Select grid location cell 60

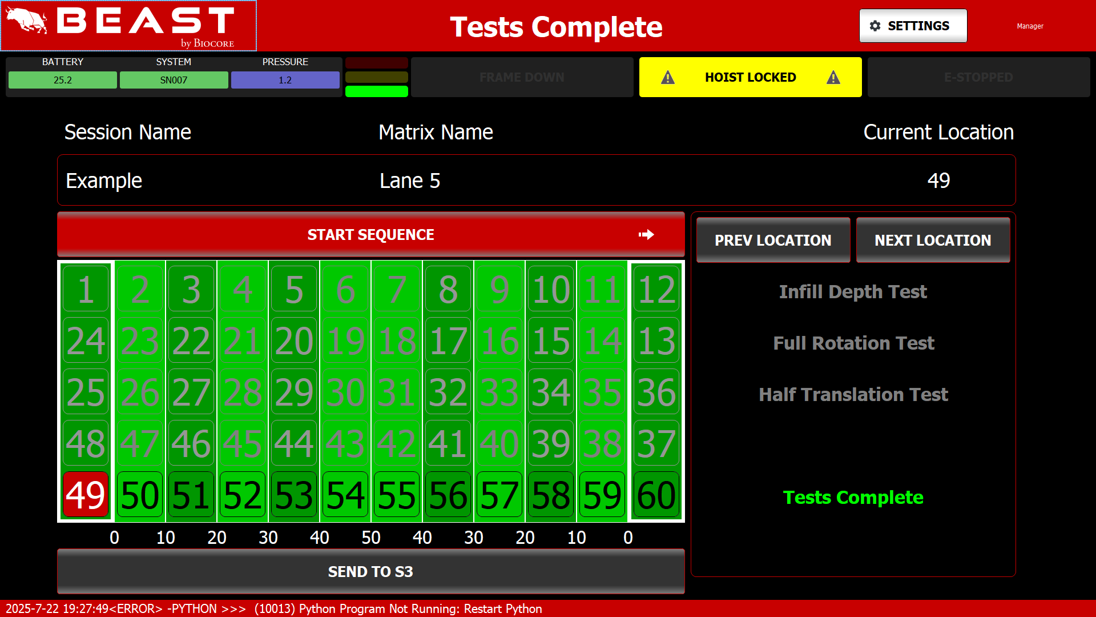(656, 495)
